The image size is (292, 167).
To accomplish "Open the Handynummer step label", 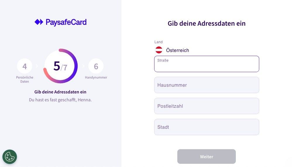I will 96,77.
